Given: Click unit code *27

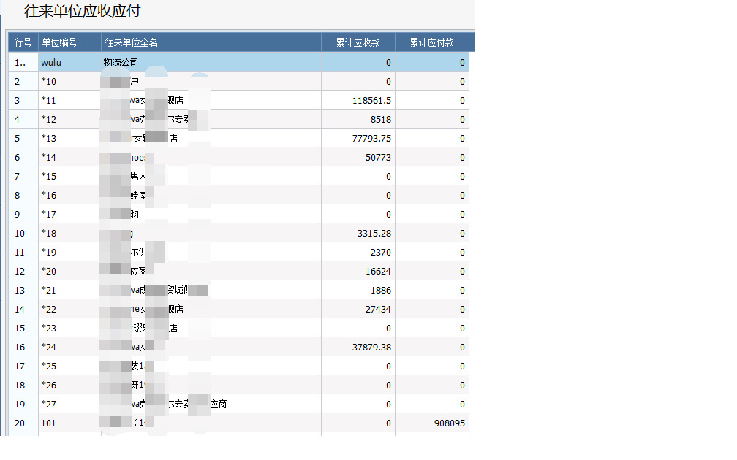Looking at the screenshot, I should pos(69,405).
